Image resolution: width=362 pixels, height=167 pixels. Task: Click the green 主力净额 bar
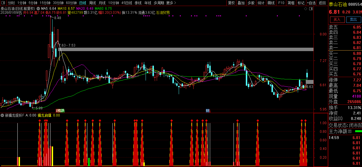pyautogui.click(x=358, y=131)
